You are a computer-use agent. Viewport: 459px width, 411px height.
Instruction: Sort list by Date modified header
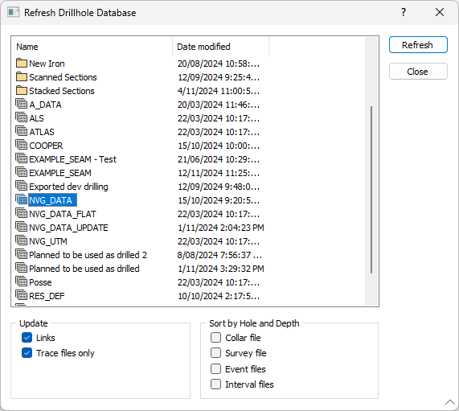pyautogui.click(x=220, y=47)
